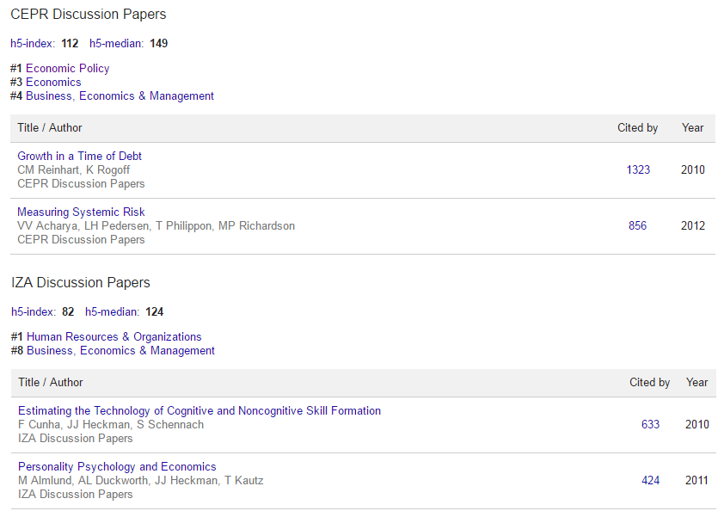This screenshot has width=724, height=517.
Task: View the 633 citations link
Action: tap(651, 425)
